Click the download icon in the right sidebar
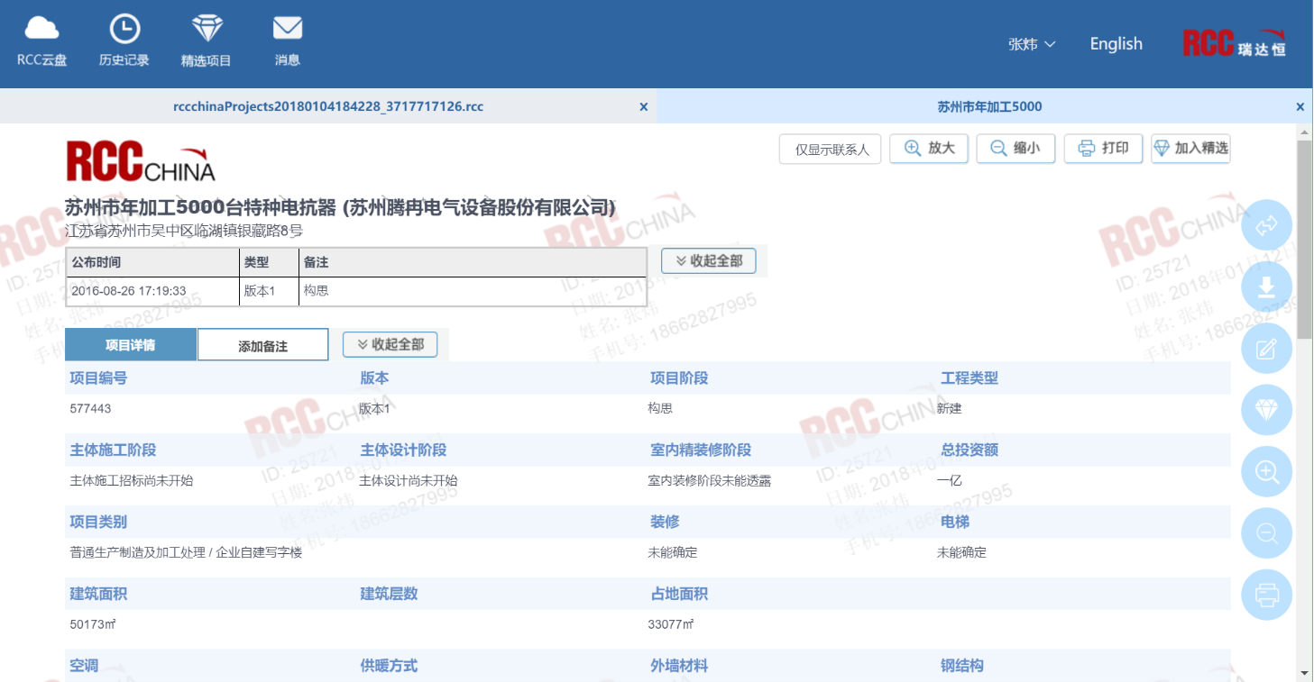This screenshot has height=682, width=1314. point(1266,286)
